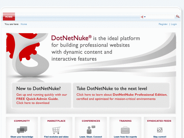Screen dimensions: 184x138
Task: Open the search scope dropdown arrow
Action: pyautogui.click(x=145, y=17)
